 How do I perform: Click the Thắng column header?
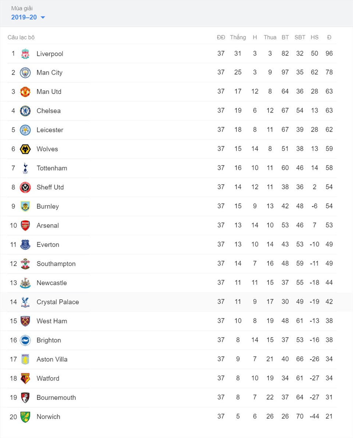[238, 38]
